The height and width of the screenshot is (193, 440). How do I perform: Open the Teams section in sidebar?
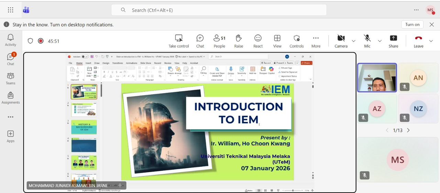(x=11, y=78)
